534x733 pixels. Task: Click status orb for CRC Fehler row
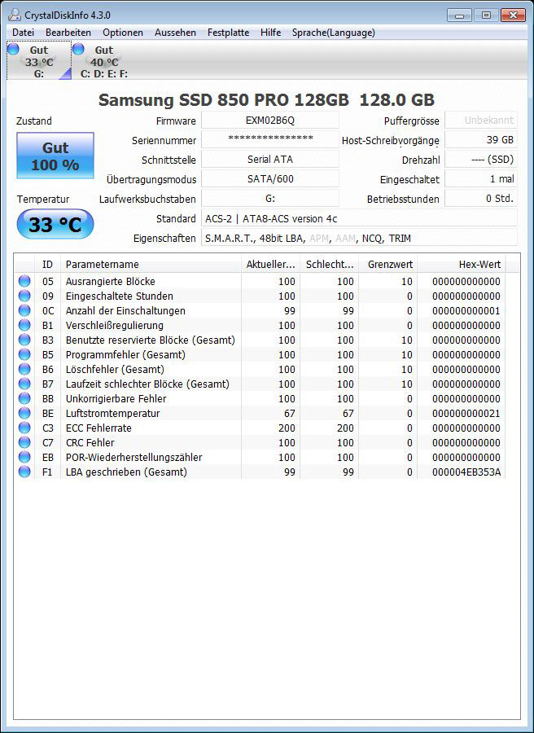[24, 442]
